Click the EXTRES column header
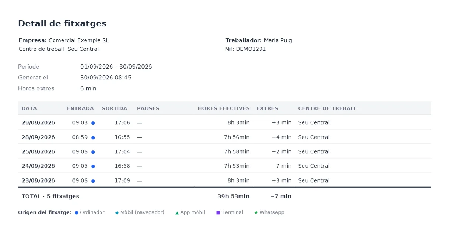This screenshot has width=449, height=238. (267, 108)
